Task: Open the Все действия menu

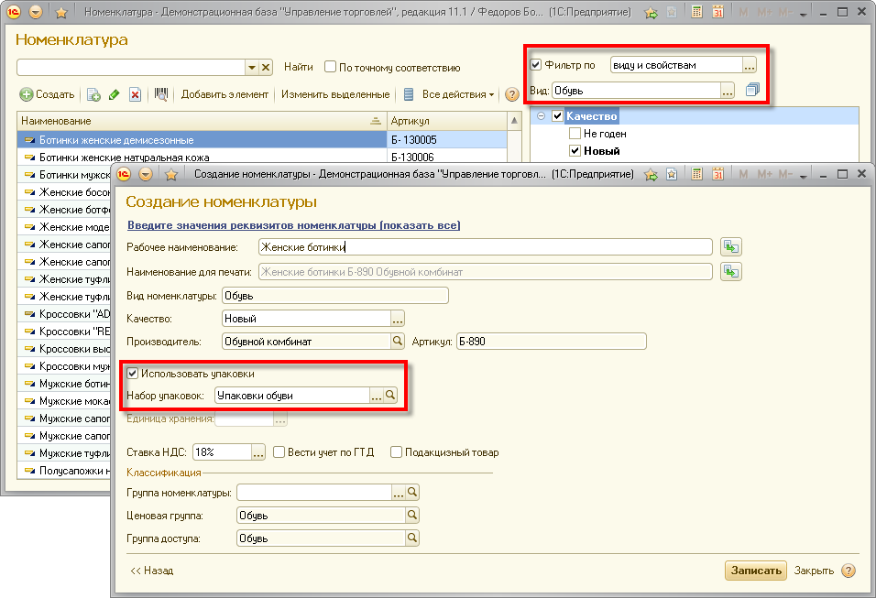Action: [457, 94]
